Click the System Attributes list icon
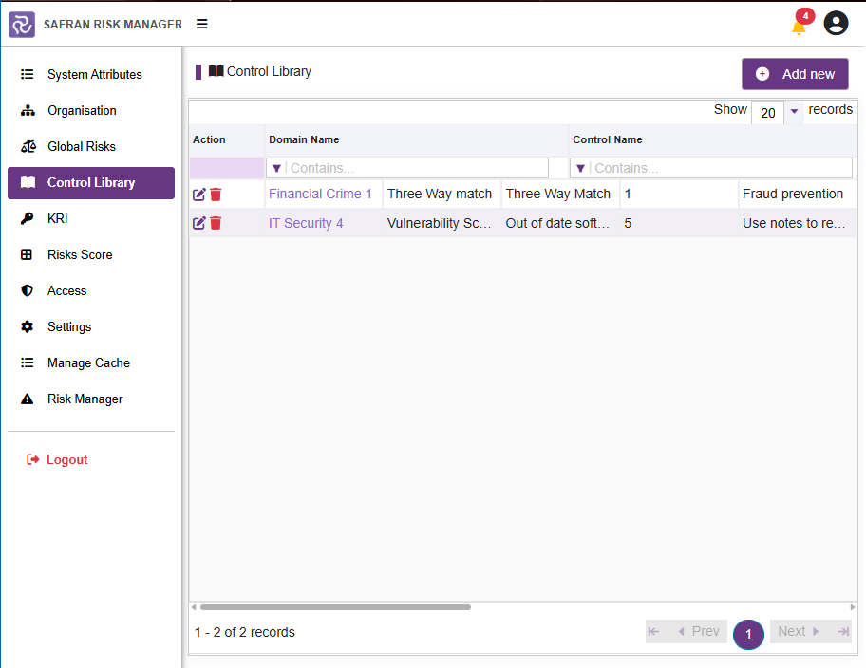The width and height of the screenshot is (866, 668). 27,74
